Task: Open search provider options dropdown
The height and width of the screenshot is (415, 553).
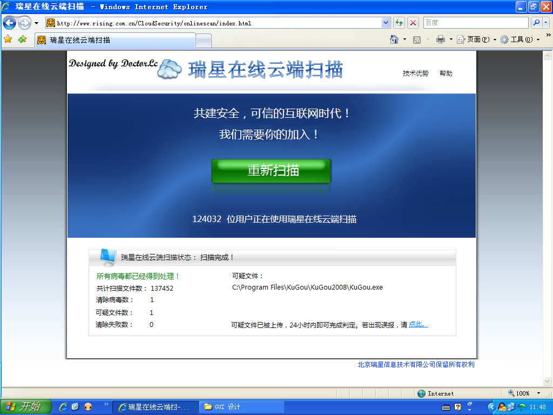Action: tap(546, 23)
